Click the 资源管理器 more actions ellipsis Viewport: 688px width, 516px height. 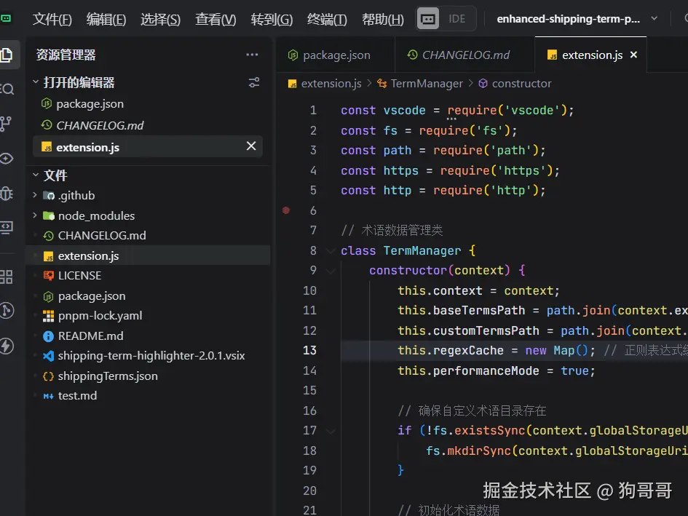(x=252, y=55)
